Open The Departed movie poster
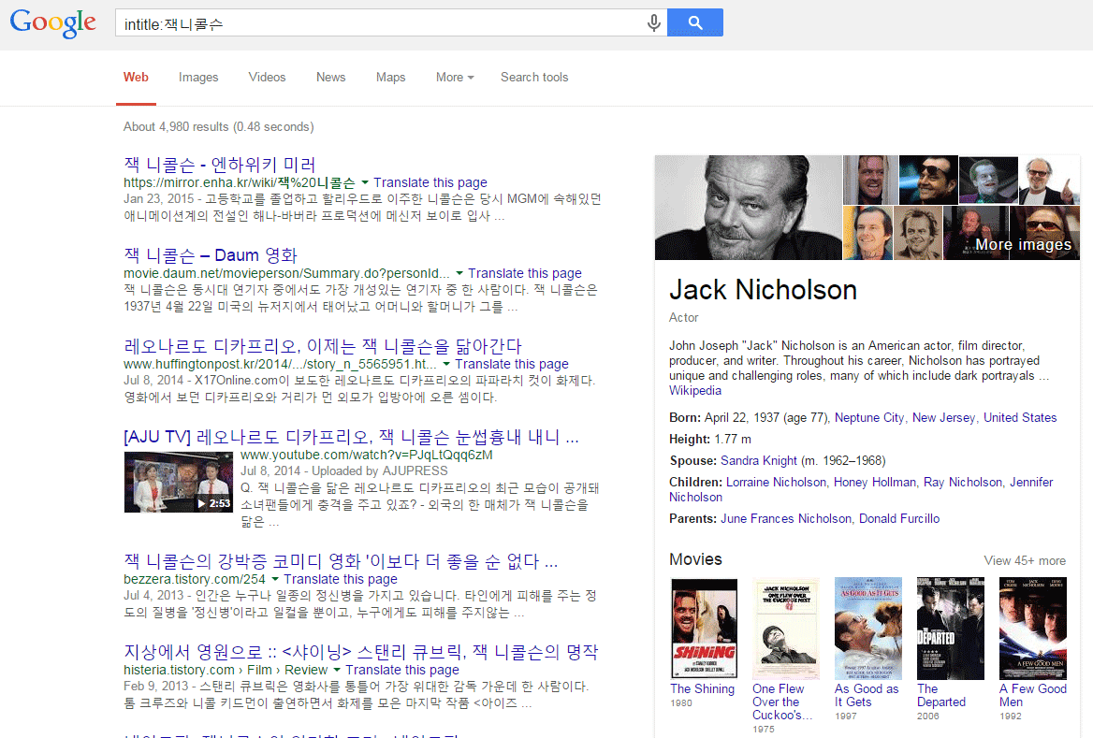The width and height of the screenshot is (1093, 738). point(950,629)
